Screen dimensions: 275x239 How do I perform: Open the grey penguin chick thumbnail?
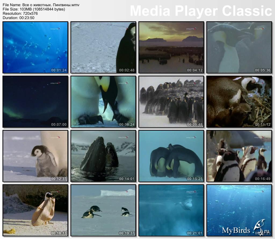(x=35, y=156)
